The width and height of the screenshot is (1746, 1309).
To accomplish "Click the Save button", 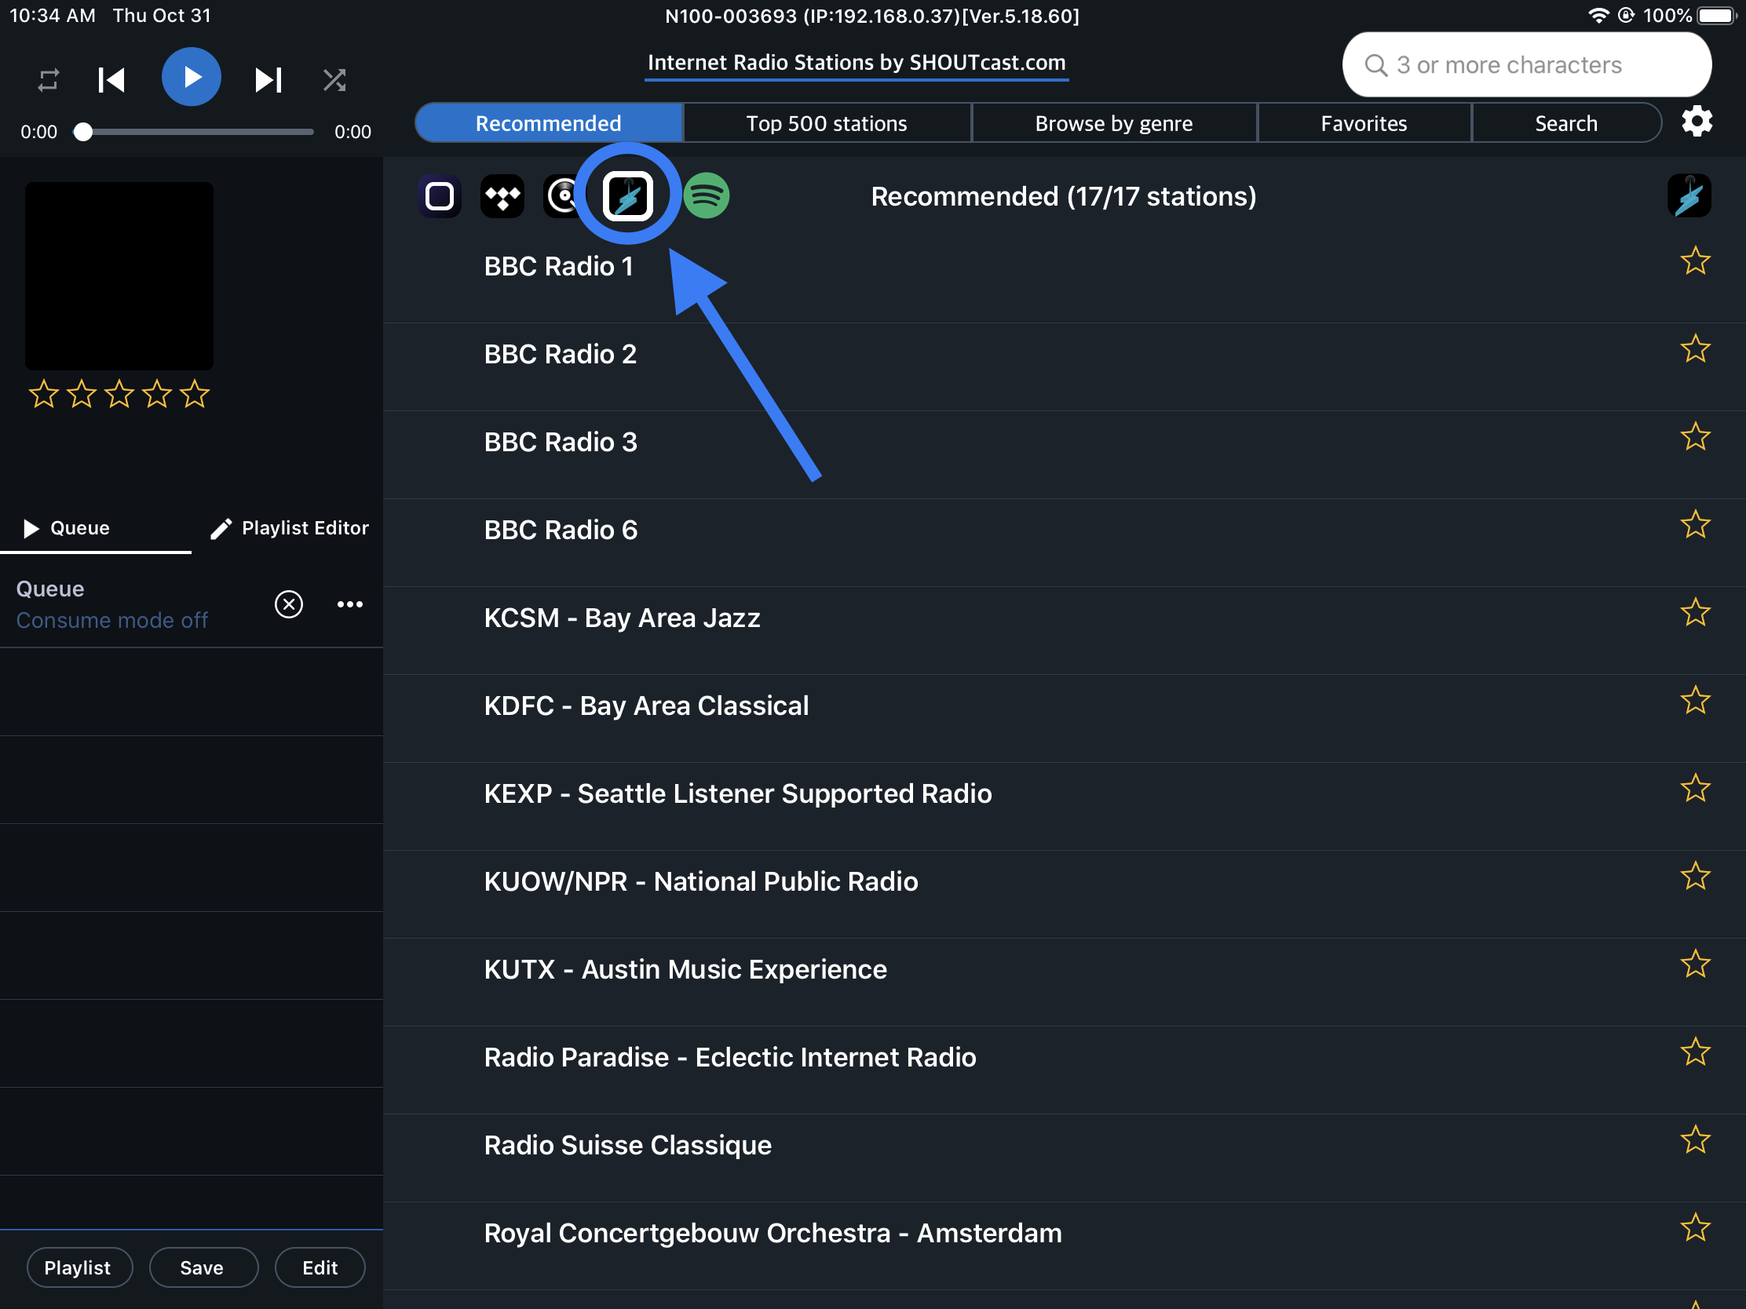I will pos(202,1268).
